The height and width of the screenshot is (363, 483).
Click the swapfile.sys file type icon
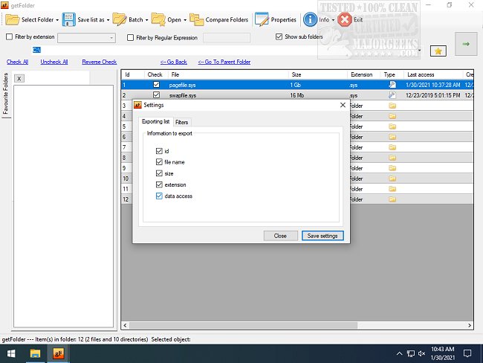pyautogui.click(x=392, y=95)
